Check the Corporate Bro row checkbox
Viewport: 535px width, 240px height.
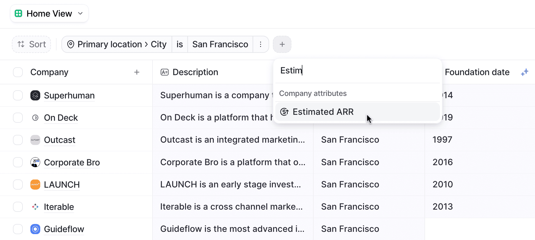click(18, 162)
